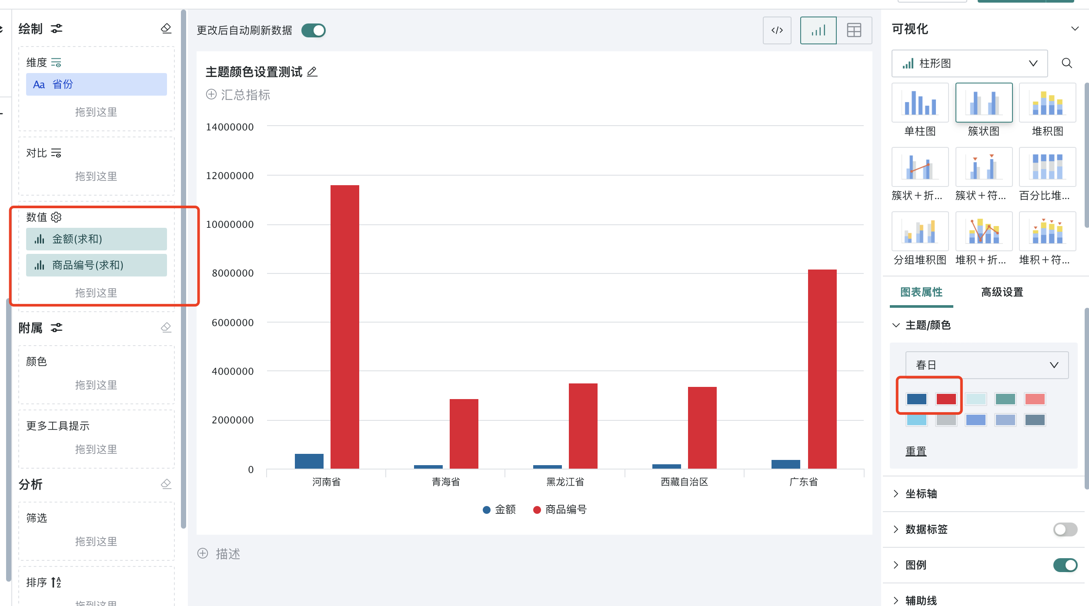Click the 重置 link
Screen dimensions: 1089x606
pos(916,451)
